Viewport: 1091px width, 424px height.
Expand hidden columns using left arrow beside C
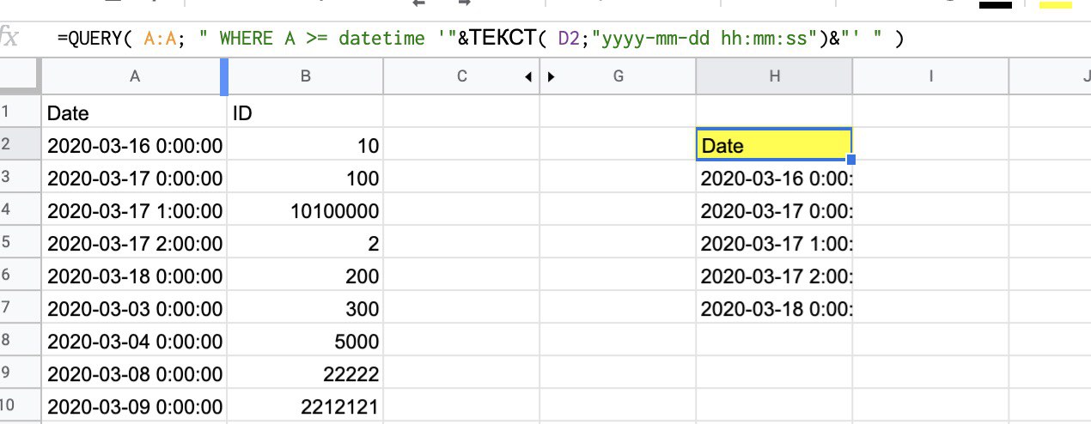click(528, 76)
